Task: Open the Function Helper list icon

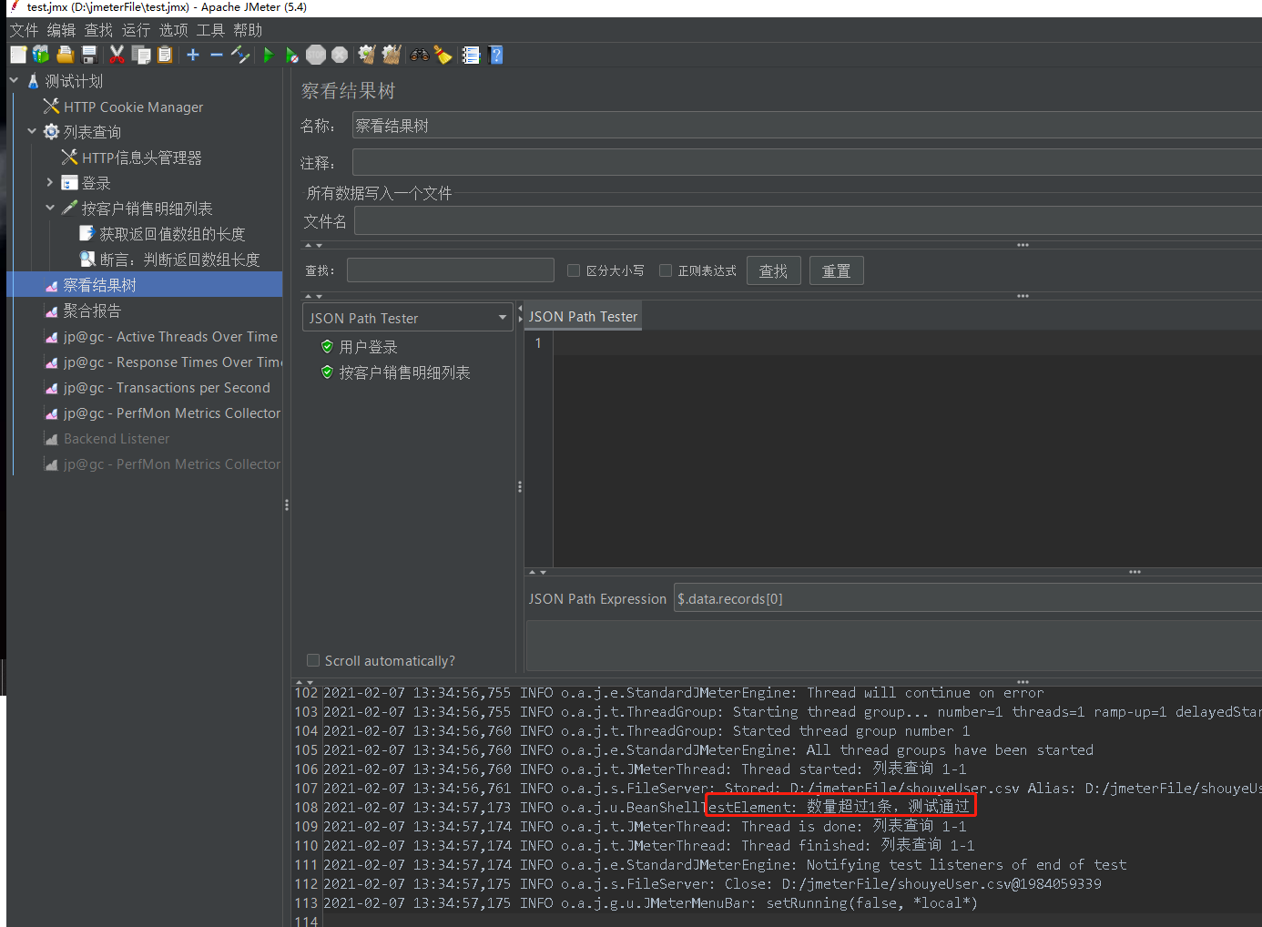Action: point(471,55)
